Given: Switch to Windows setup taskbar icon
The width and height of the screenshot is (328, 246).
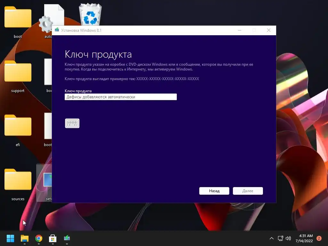Looking at the screenshot, I should tap(67, 238).
